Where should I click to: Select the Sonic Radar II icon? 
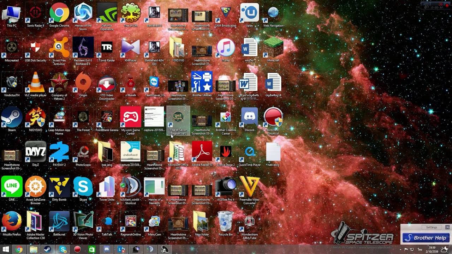coord(35,13)
